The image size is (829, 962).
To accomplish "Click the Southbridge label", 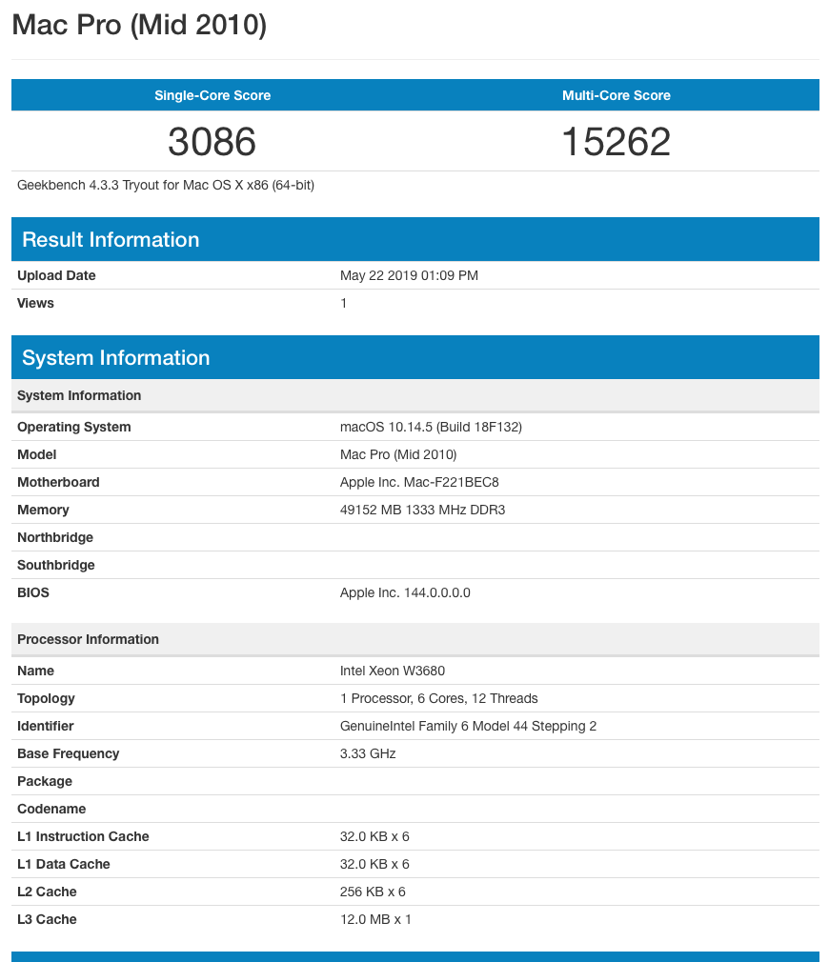I will coord(56,565).
